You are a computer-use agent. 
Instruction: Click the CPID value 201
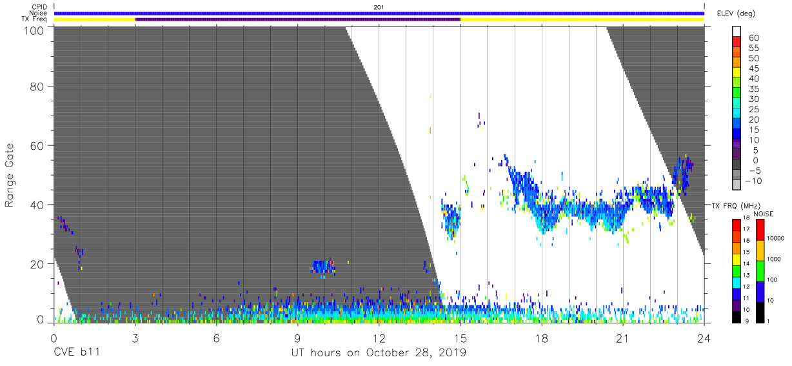379,7
